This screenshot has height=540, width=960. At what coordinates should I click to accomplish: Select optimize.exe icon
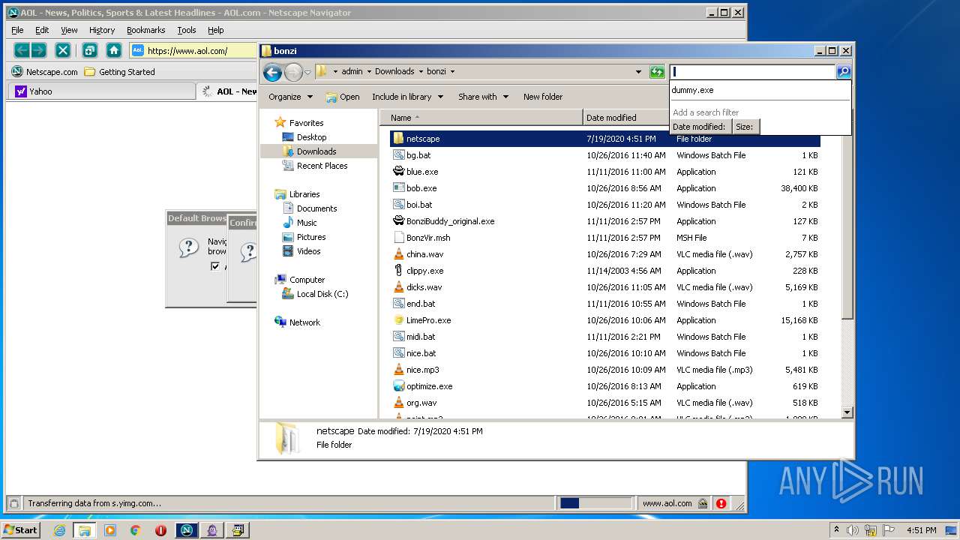(x=399, y=386)
